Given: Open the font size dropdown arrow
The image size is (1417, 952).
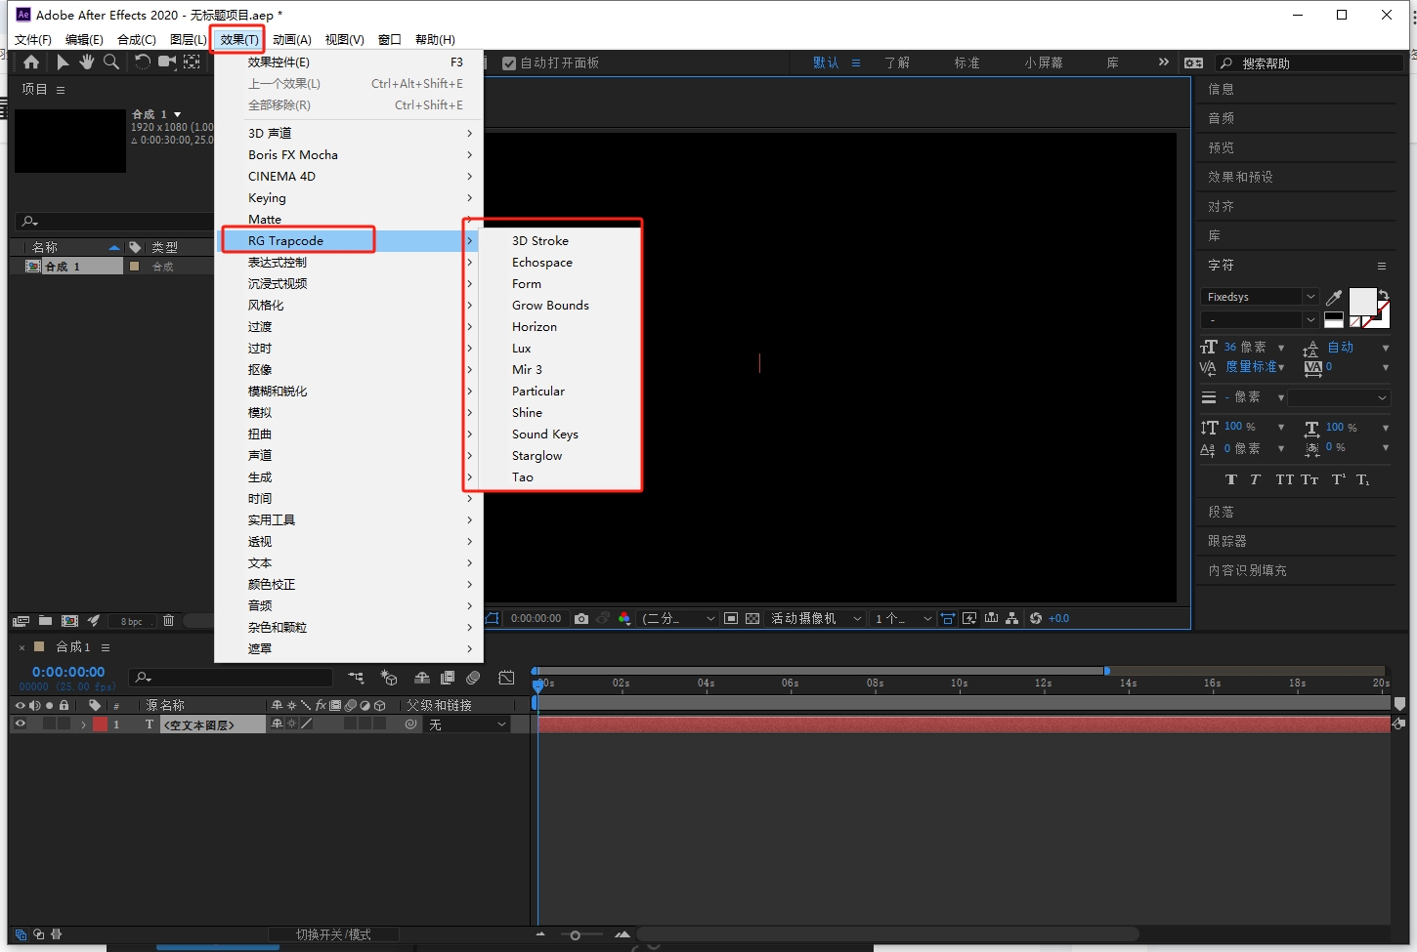Looking at the screenshot, I should [1281, 348].
